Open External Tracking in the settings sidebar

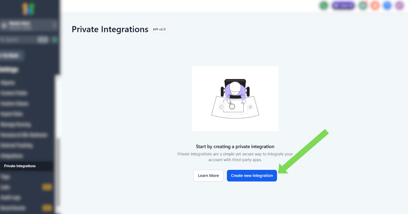(x=17, y=145)
